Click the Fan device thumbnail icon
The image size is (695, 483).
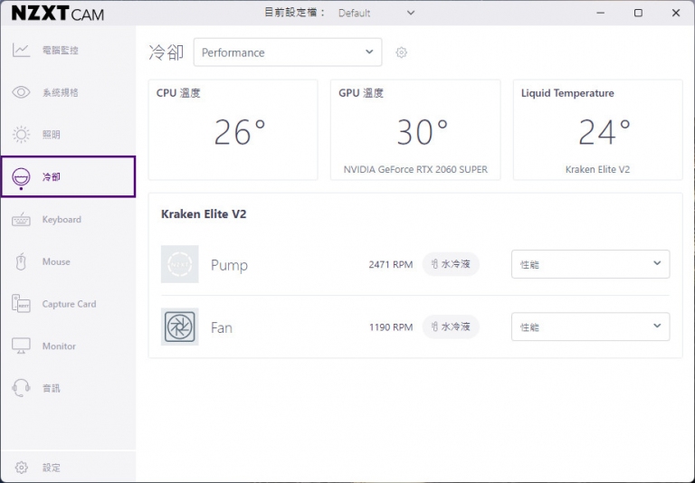[179, 327]
